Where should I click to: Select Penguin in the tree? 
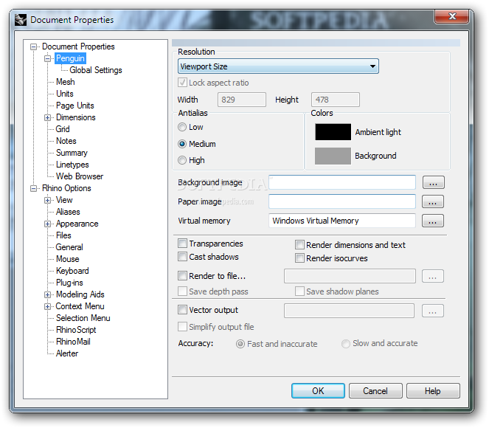(70, 58)
